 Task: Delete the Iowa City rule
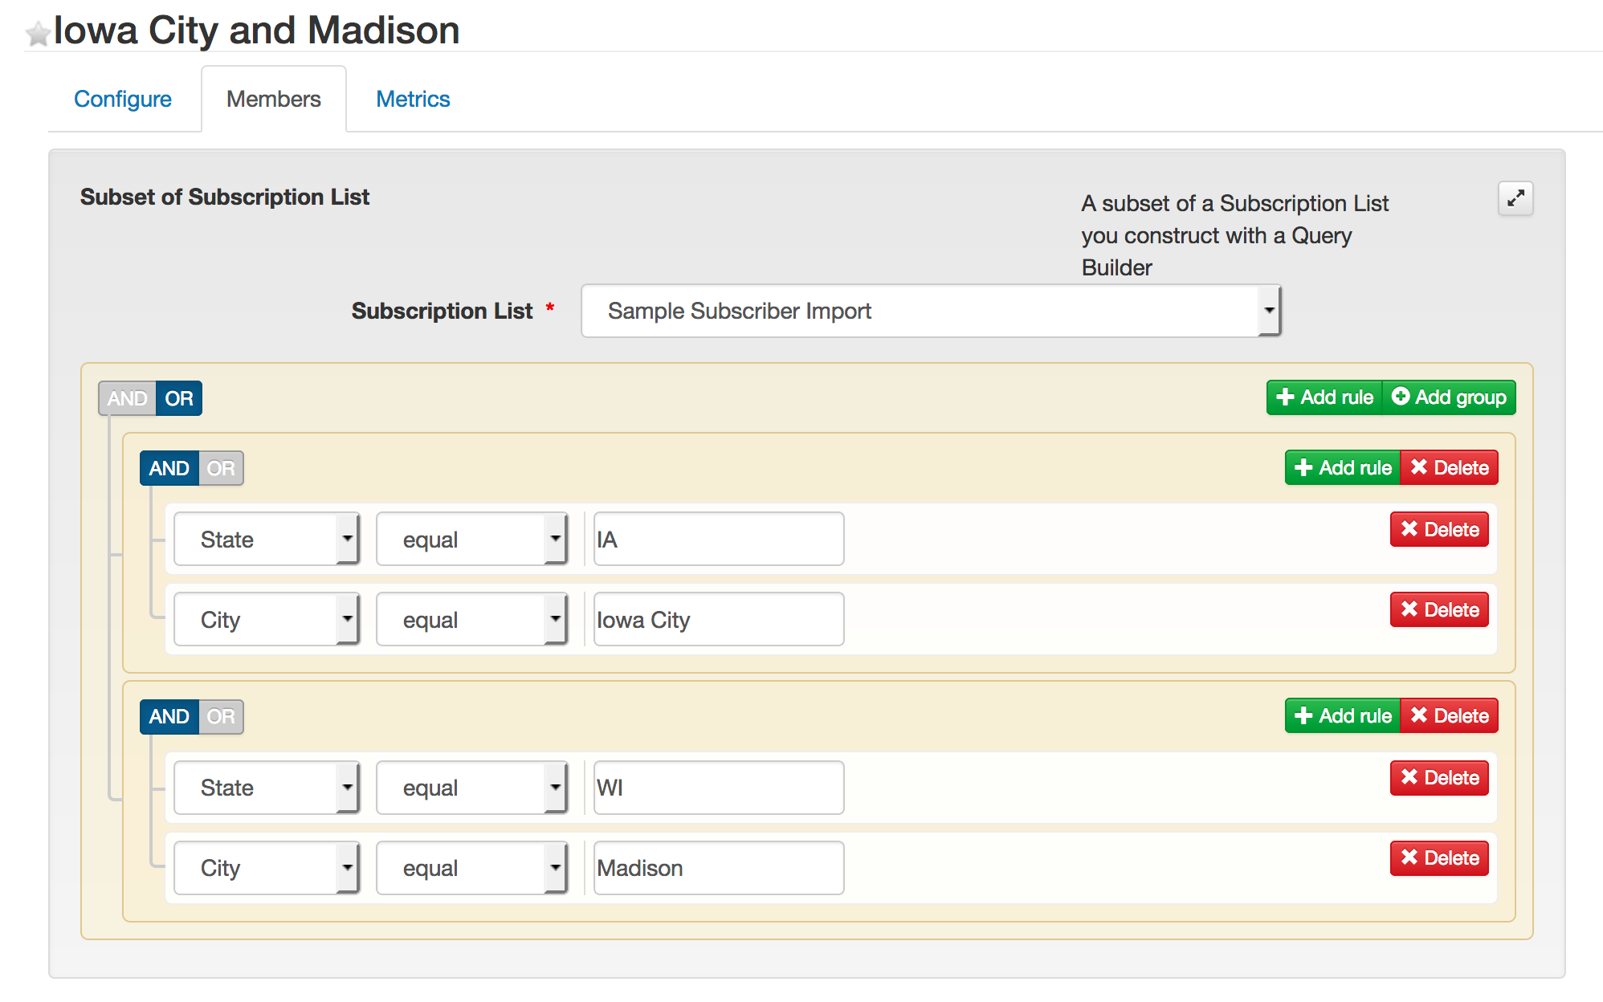point(1439,610)
